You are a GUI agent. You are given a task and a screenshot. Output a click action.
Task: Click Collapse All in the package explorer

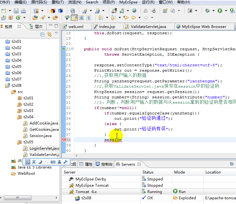pos(42,35)
